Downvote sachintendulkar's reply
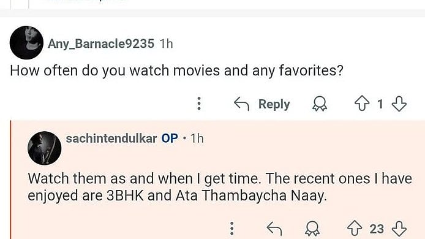Viewport: 425px width, 239px height. coord(399,229)
